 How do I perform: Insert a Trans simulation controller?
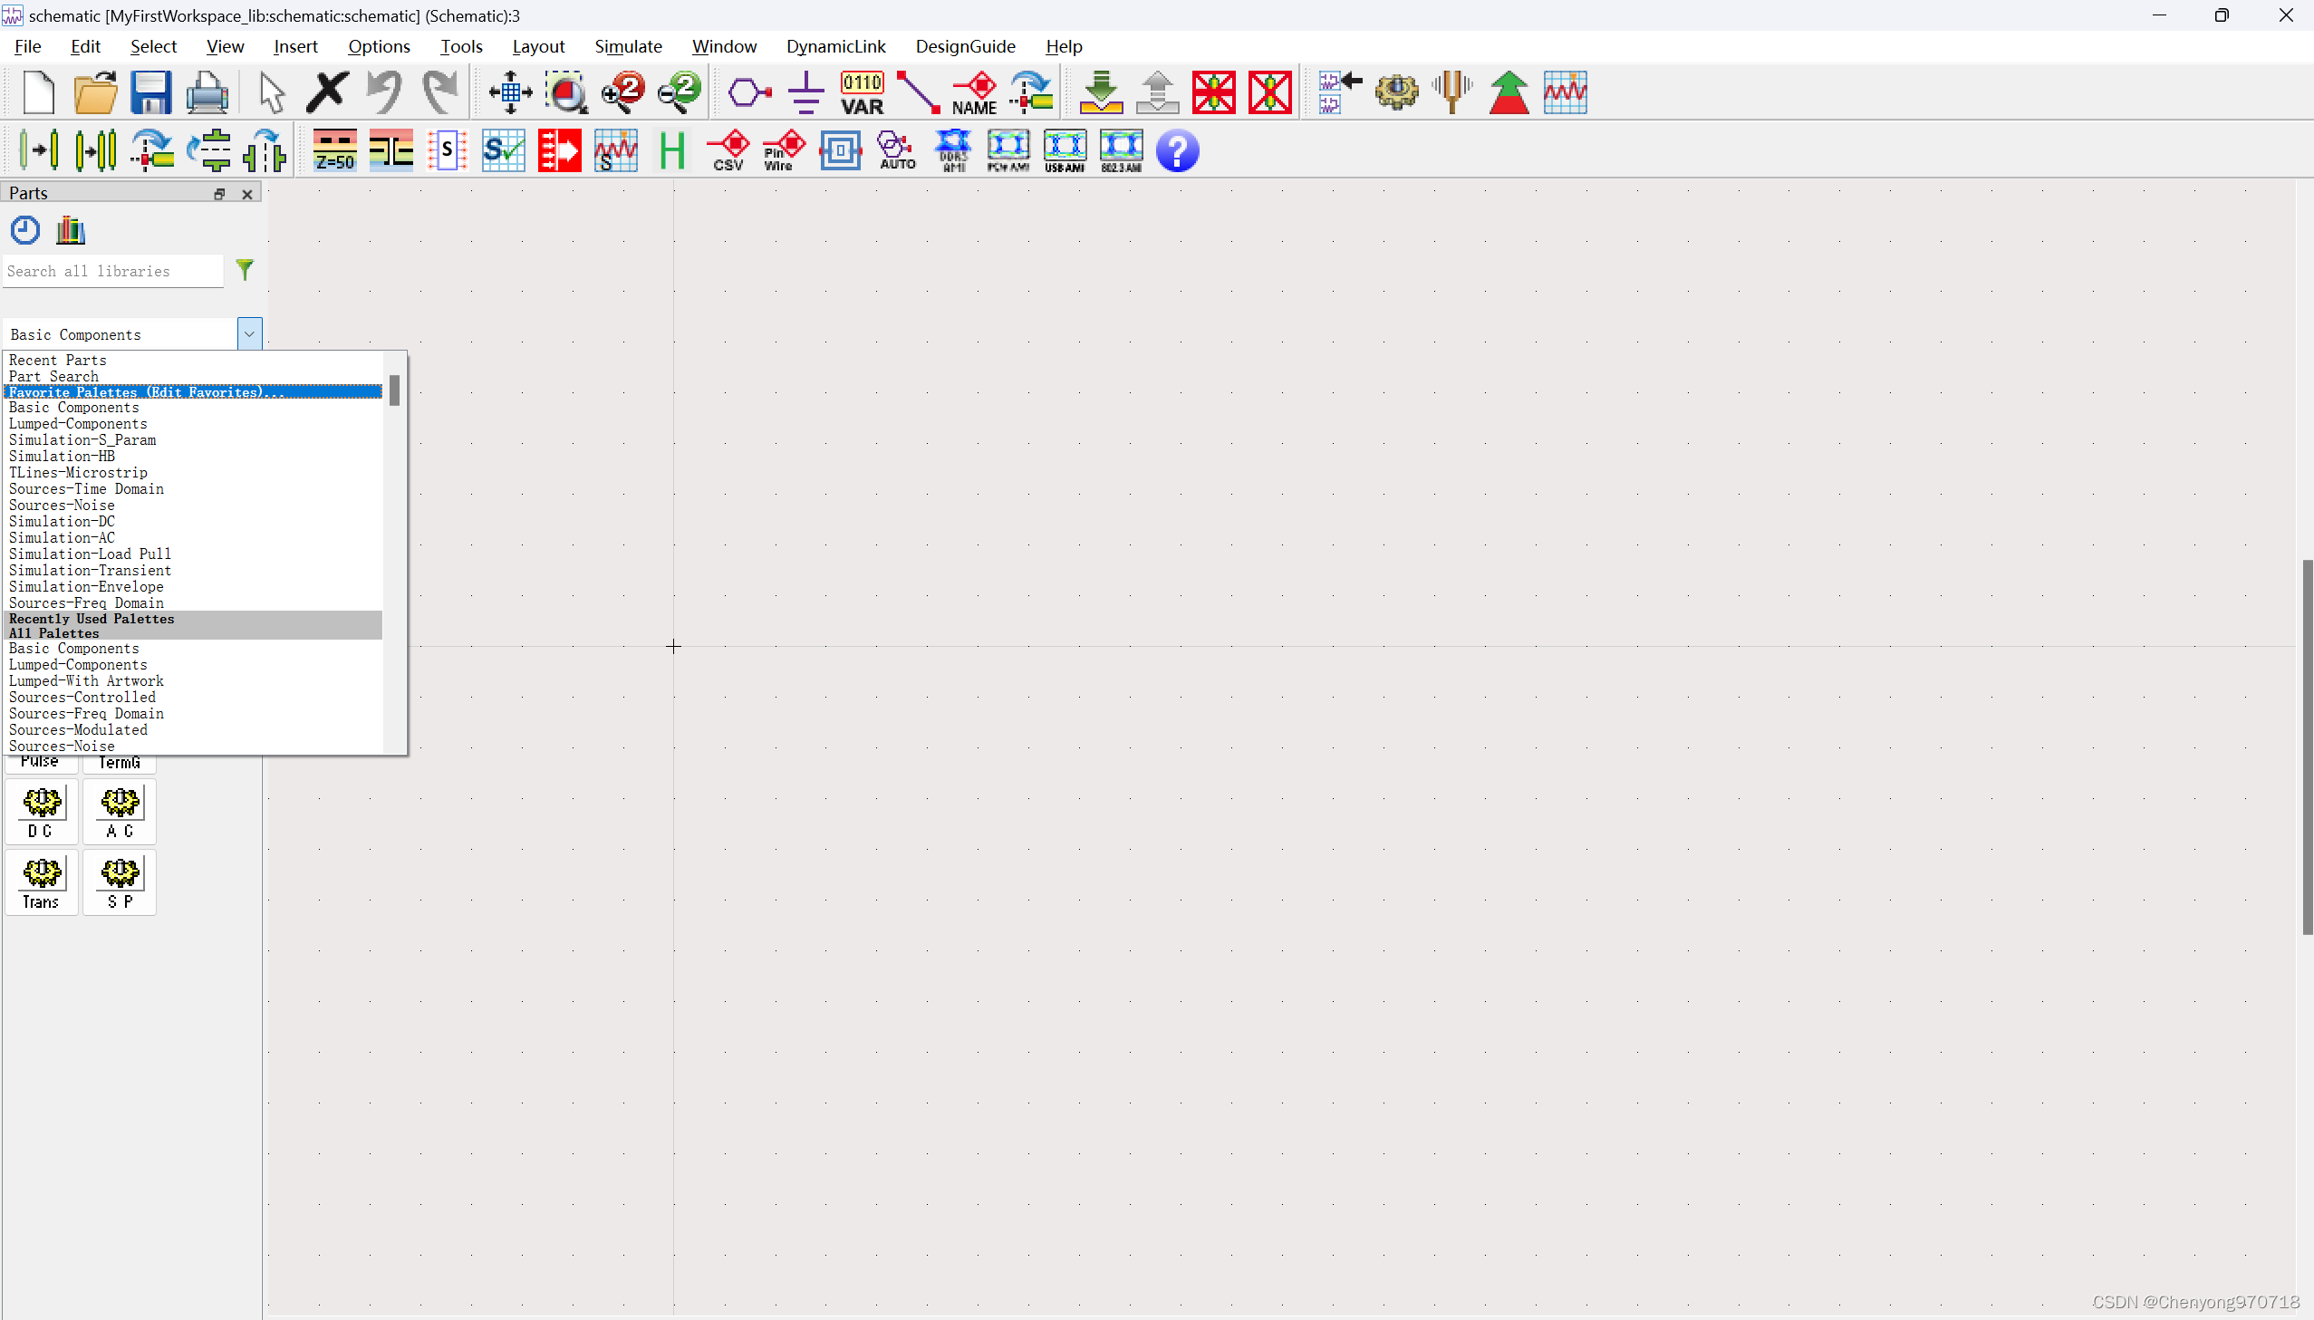42,882
